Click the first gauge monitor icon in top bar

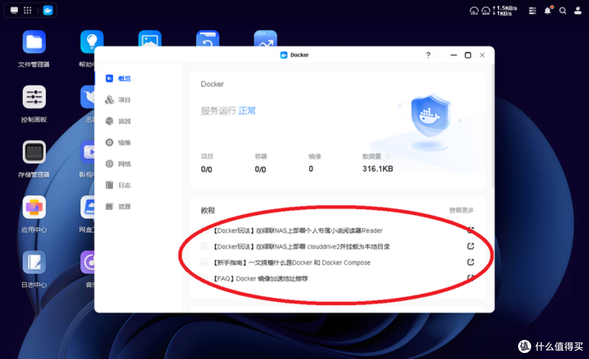pyautogui.click(x=474, y=10)
